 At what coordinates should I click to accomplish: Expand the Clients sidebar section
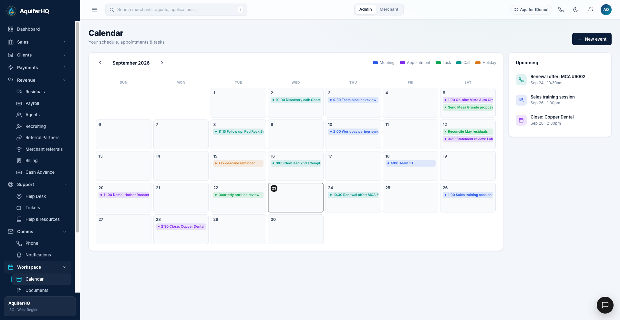37,55
